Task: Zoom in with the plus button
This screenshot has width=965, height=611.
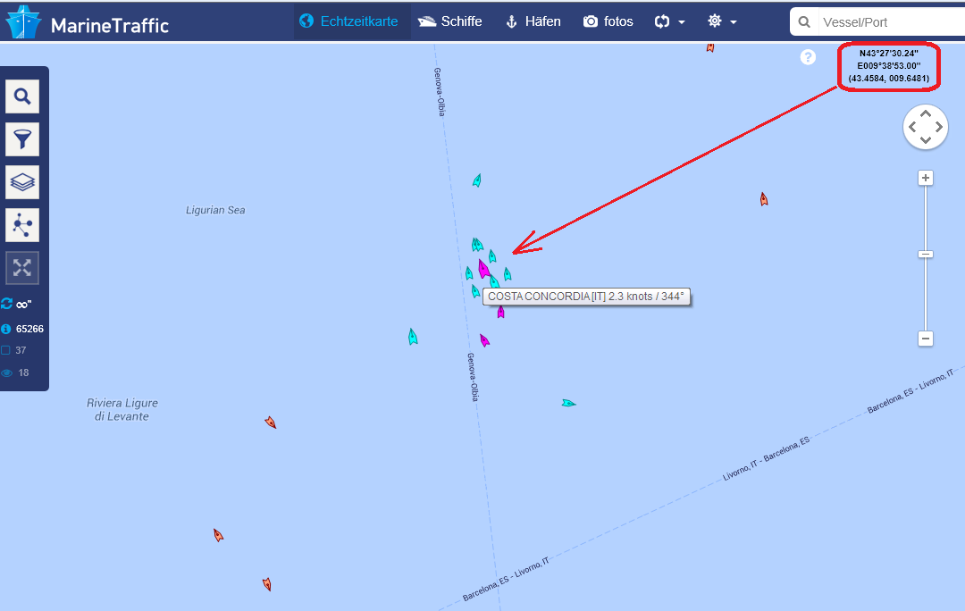Action: click(925, 178)
